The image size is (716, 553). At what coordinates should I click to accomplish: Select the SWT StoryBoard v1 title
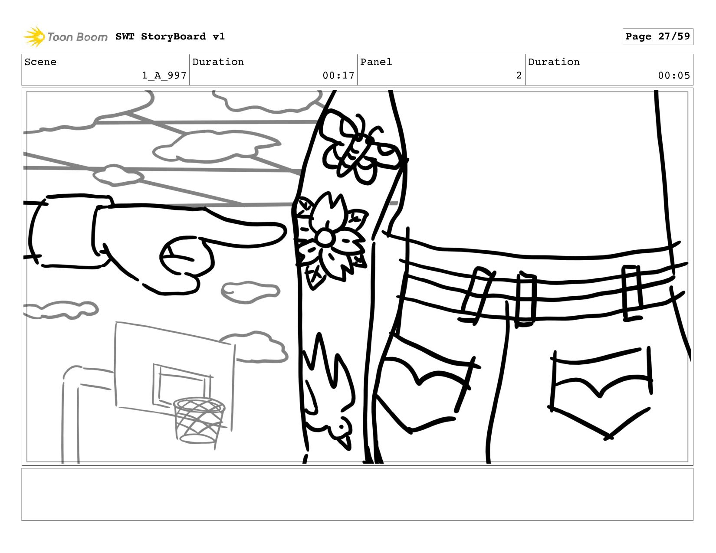[x=170, y=36]
